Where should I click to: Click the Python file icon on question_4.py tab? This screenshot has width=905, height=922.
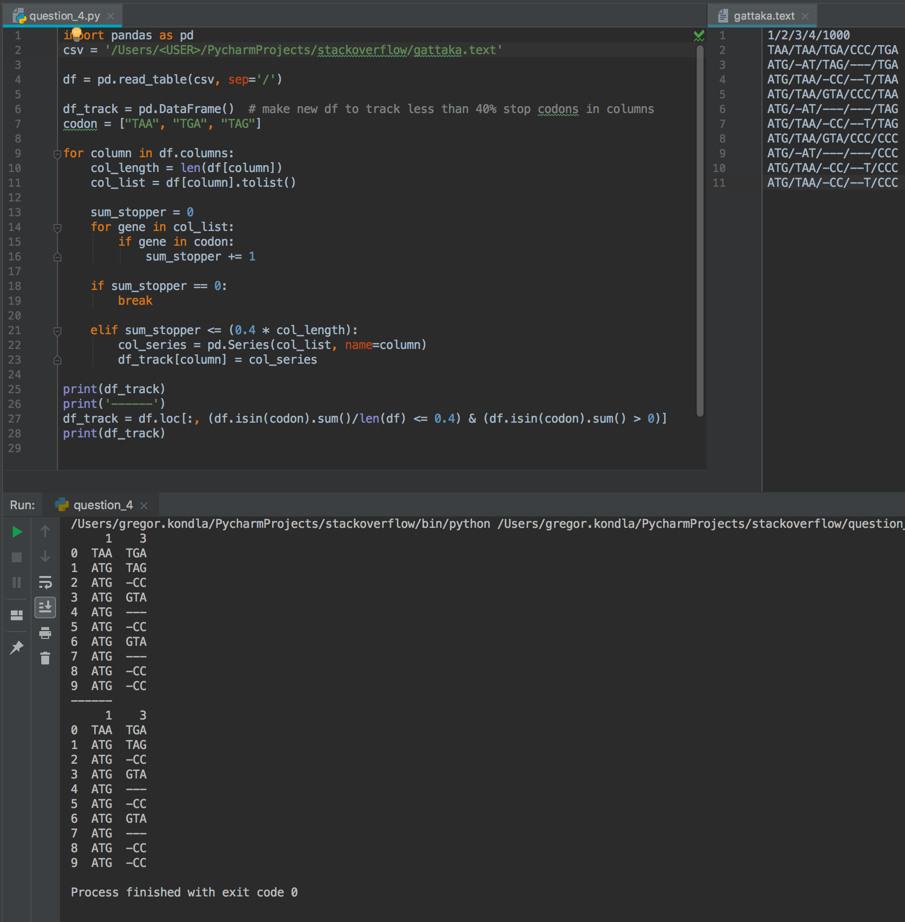point(19,15)
